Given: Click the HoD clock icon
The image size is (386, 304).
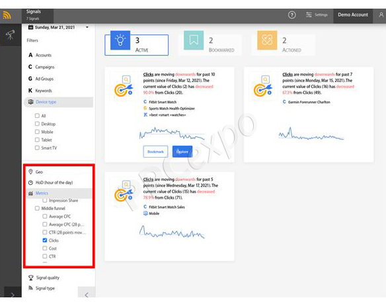Looking at the screenshot, I should click(30, 183).
